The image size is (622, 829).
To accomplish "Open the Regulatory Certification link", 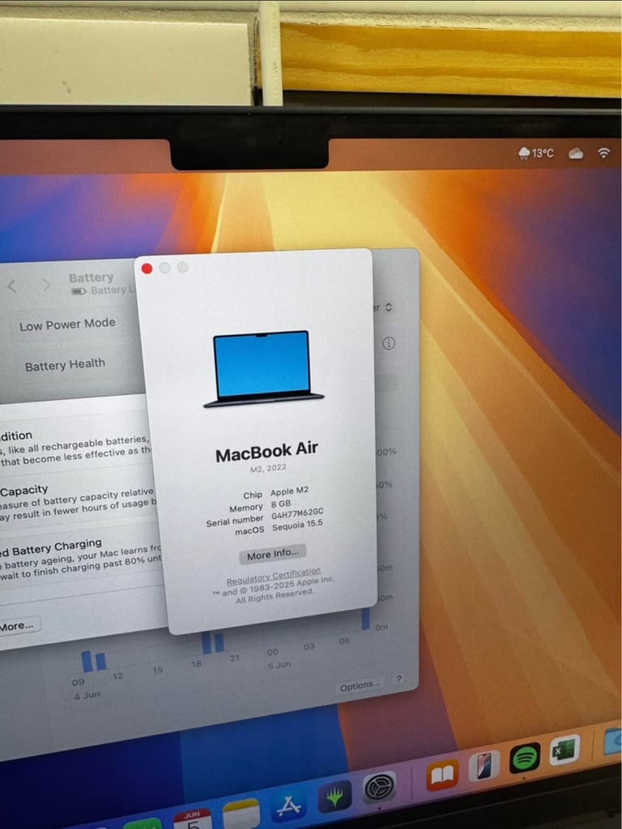I will pos(274,576).
